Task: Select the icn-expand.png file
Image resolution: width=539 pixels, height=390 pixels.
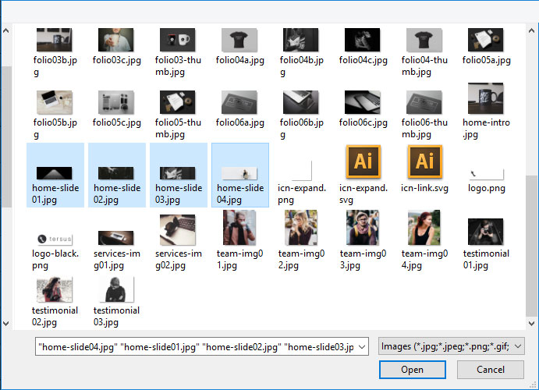Action: click(301, 182)
